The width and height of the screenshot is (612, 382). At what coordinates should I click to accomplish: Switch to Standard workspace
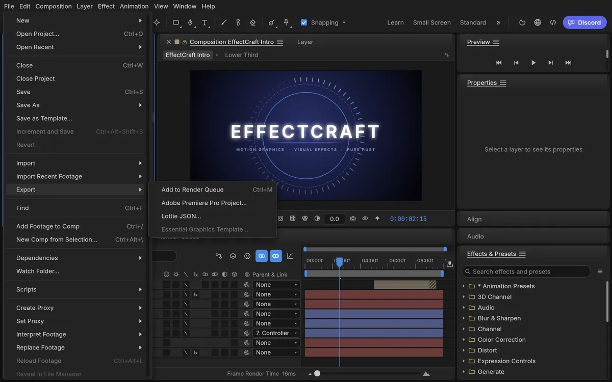pyautogui.click(x=473, y=22)
